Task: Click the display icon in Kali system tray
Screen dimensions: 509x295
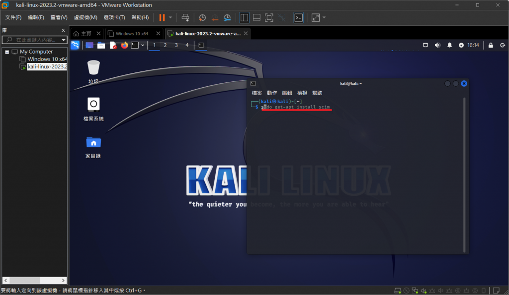Action: click(x=425, y=45)
